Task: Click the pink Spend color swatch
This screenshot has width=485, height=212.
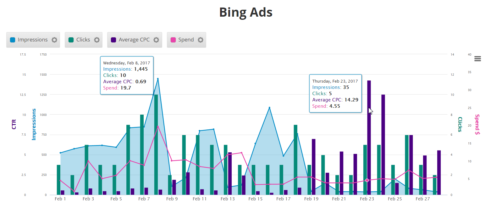Action: pyautogui.click(x=173, y=40)
